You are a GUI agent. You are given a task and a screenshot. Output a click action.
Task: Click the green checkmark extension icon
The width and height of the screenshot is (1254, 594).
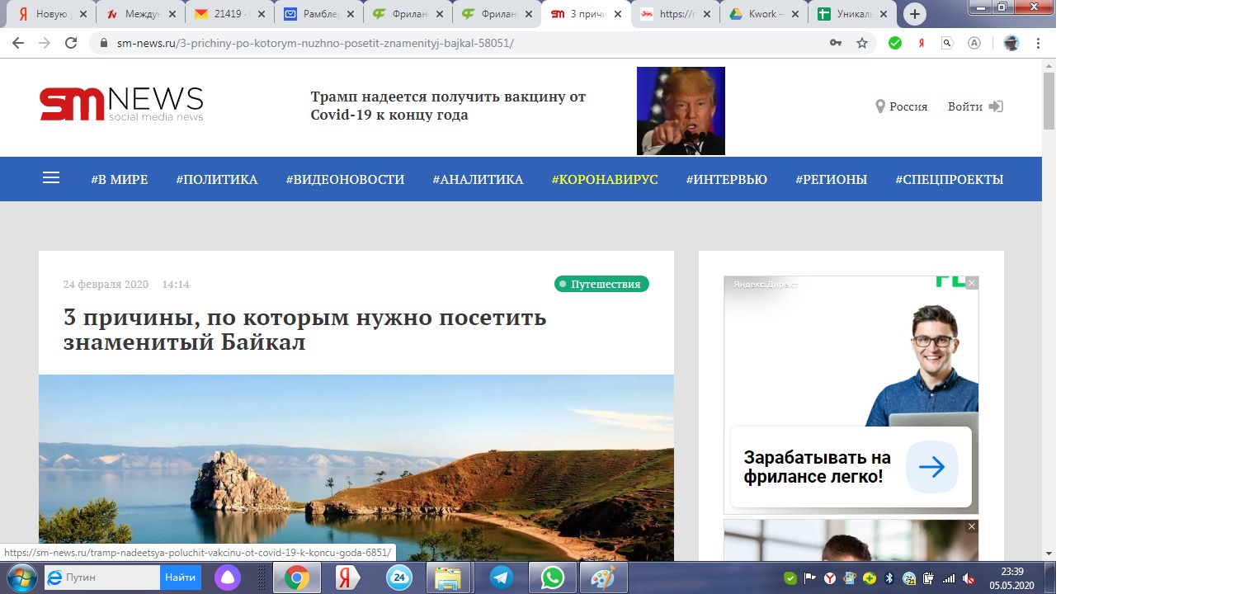tap(895, 43)
